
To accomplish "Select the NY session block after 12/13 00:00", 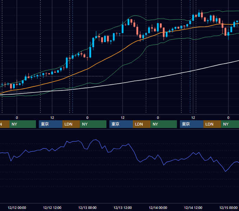I will coord(93,124).
